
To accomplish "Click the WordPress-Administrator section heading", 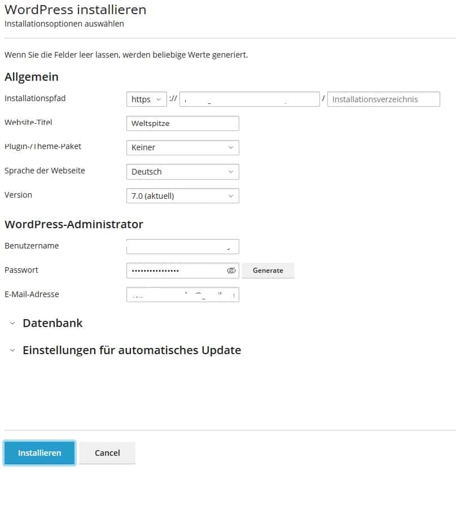I will (x=74, y=224).
